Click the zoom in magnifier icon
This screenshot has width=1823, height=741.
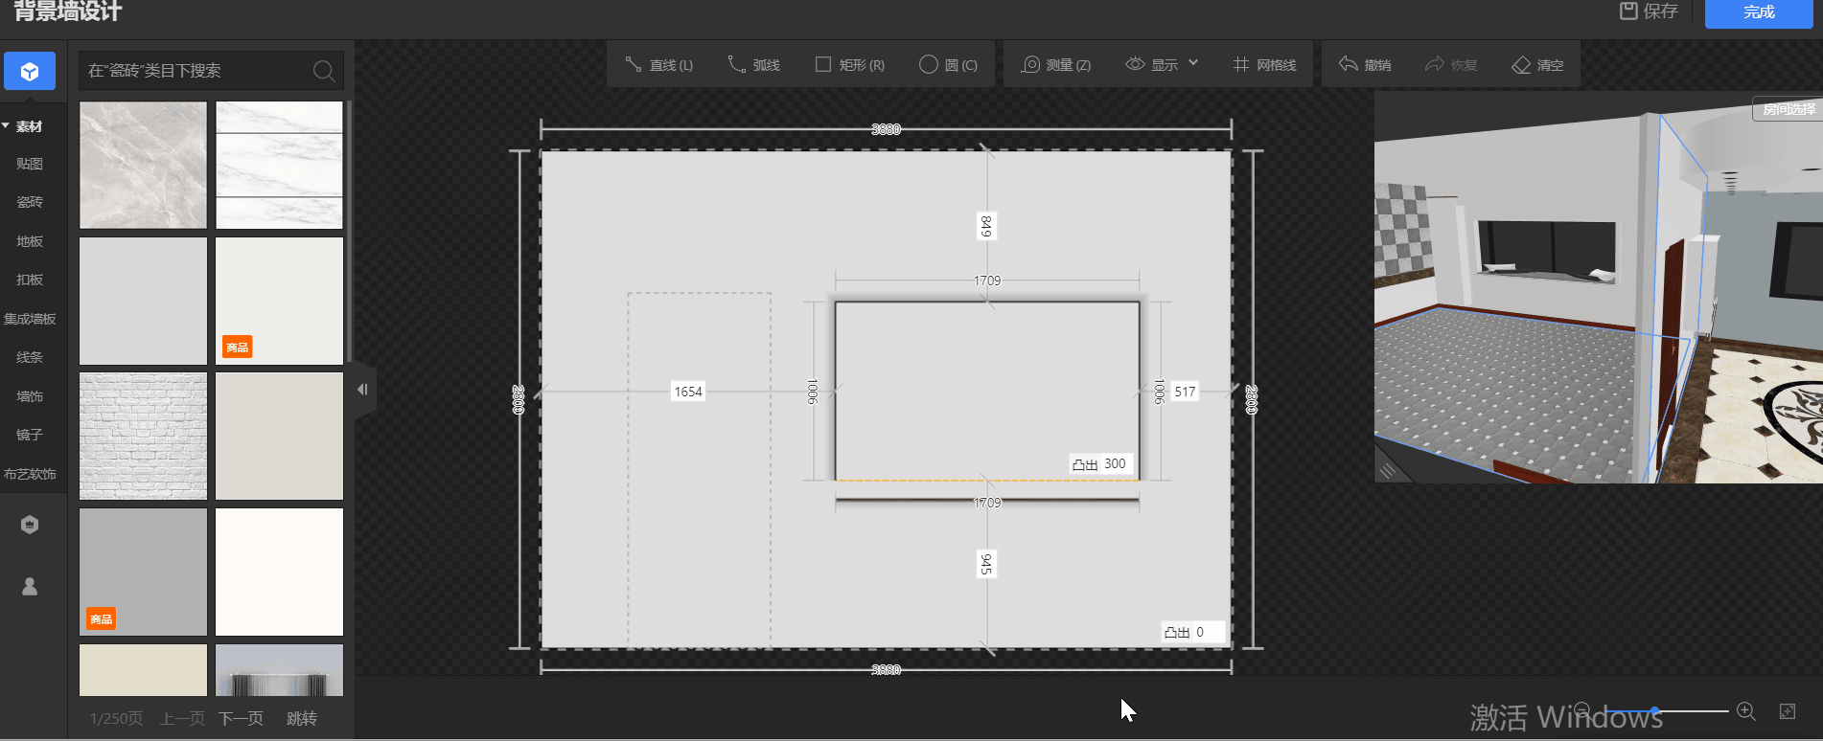[1746, 711]
